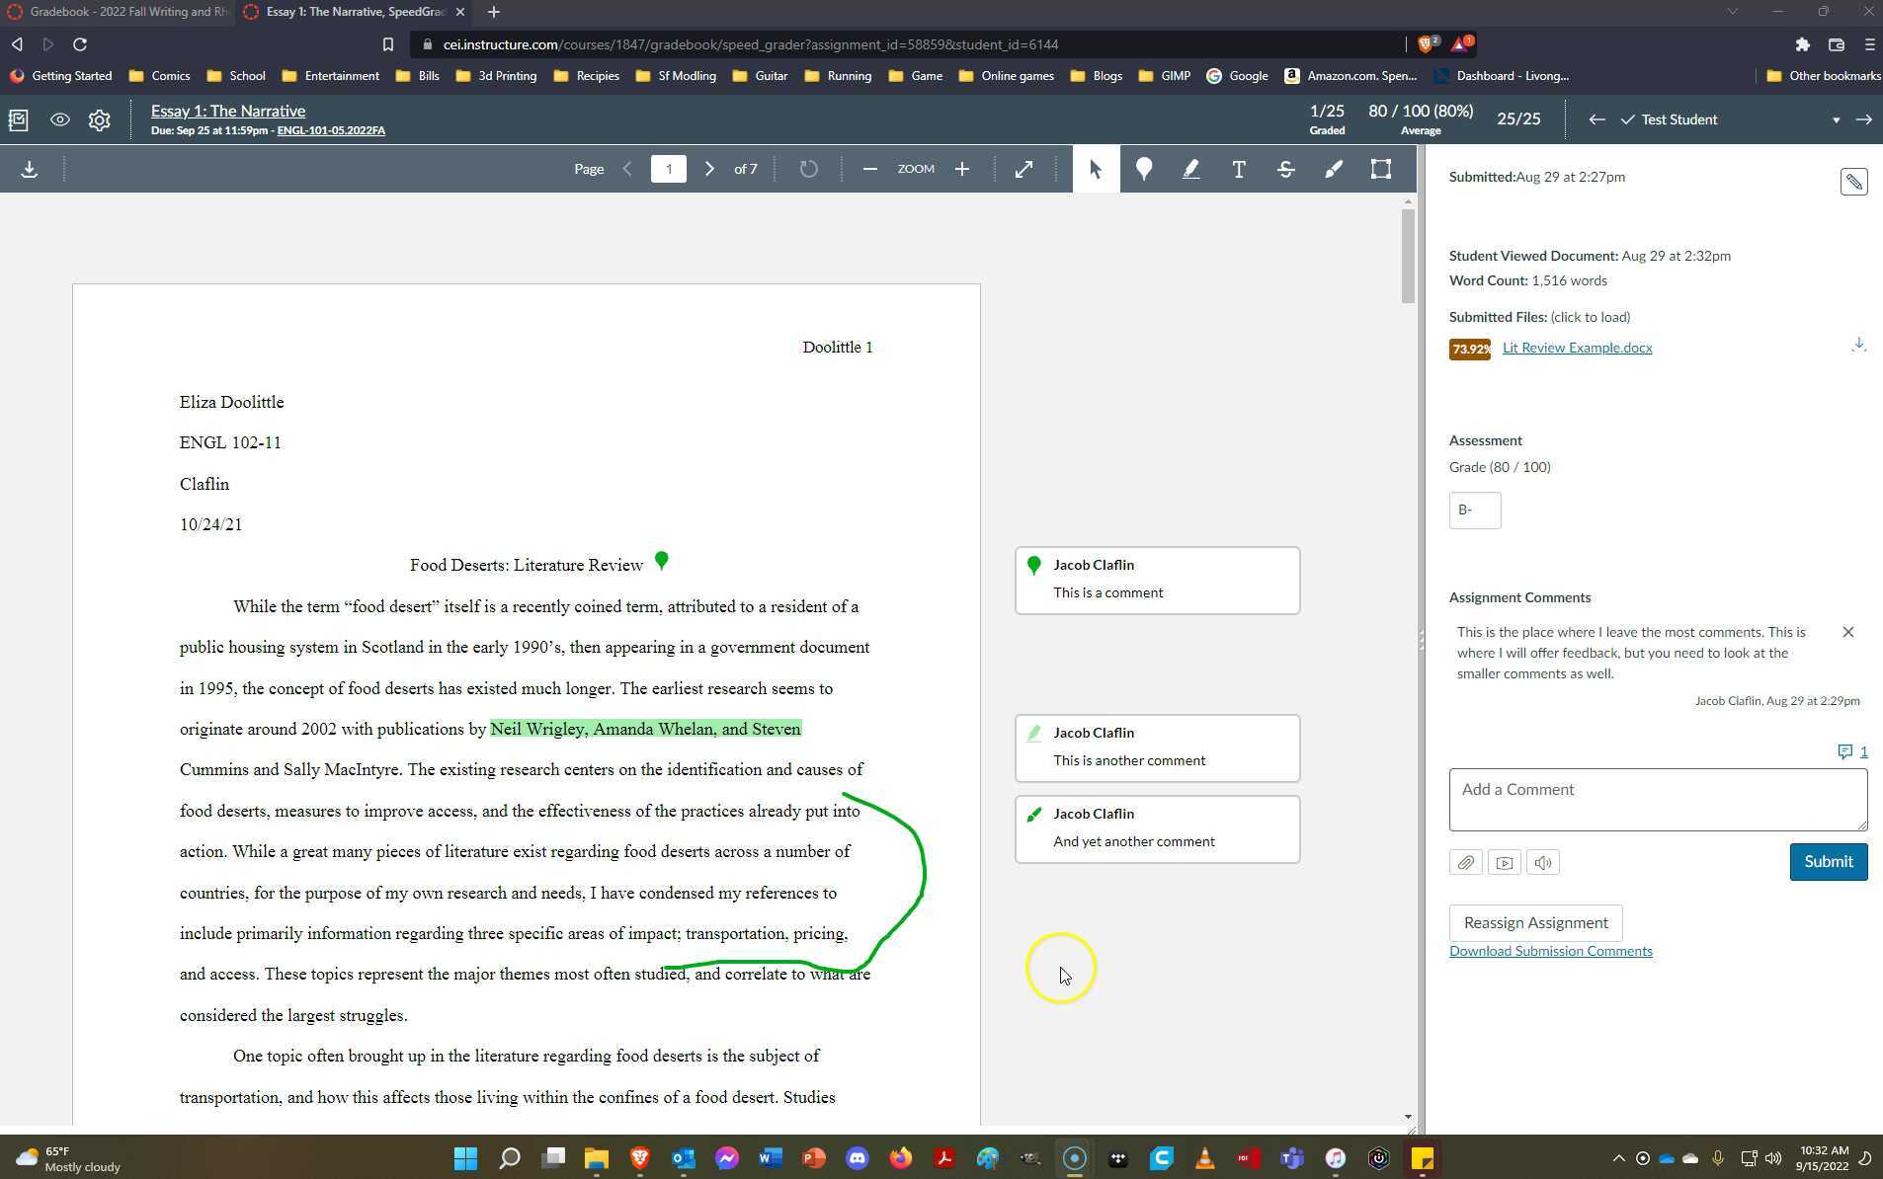Image resolution: width=1883 pixels, height=1179 pixels.
Task: Open the Essay 1: The Narrative link
Action: [228, 111]
